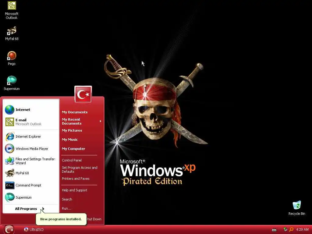Click the Internet globe icon in Start menu

pos(9,110)
